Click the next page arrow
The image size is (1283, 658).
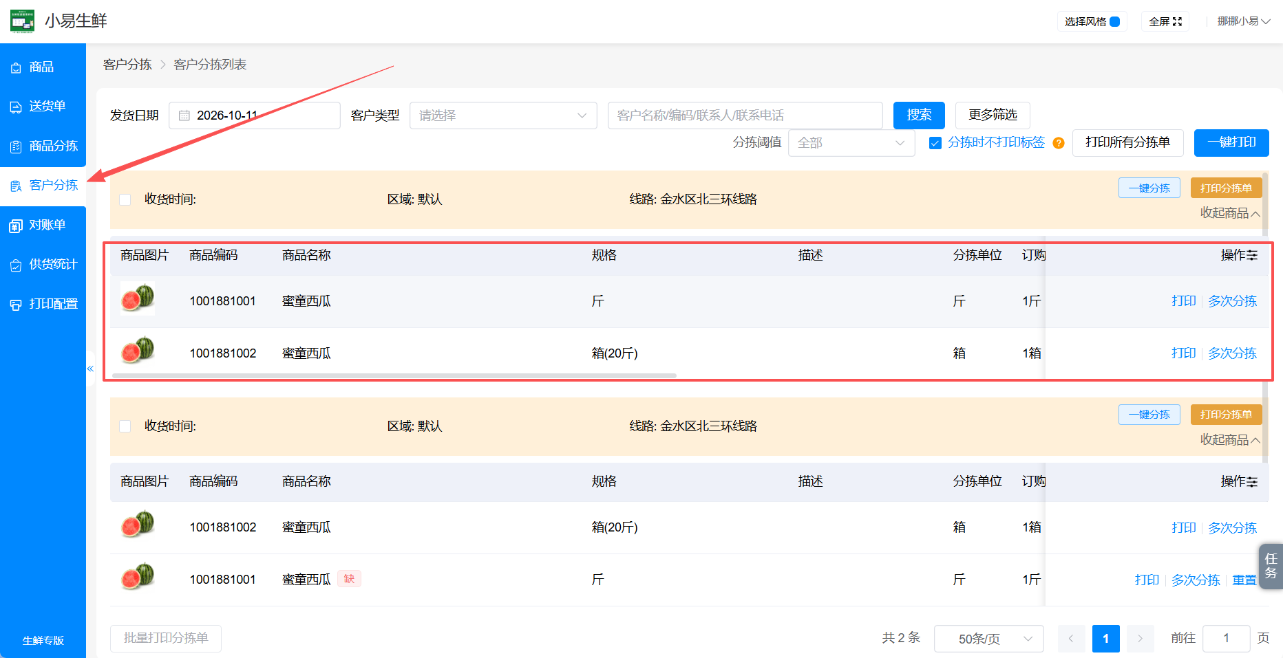pos(1140,639)
